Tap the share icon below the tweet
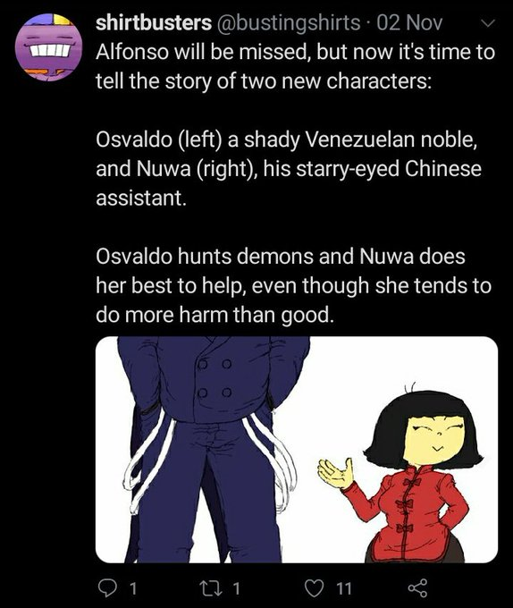Image resolution: width=513 pixels, height=608 pixels. click(x=417, y=587)
